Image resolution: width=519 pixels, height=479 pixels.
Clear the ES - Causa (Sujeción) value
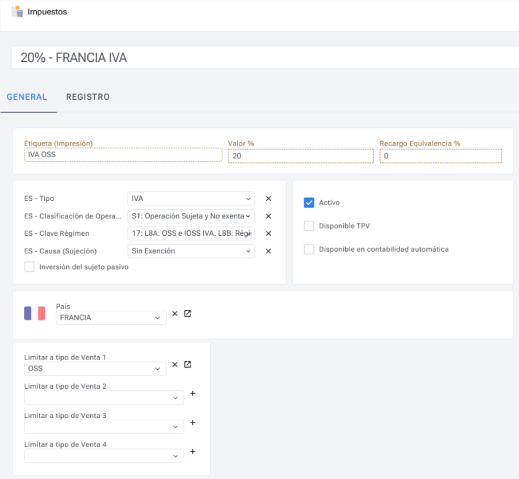click(x=268, y=251)
